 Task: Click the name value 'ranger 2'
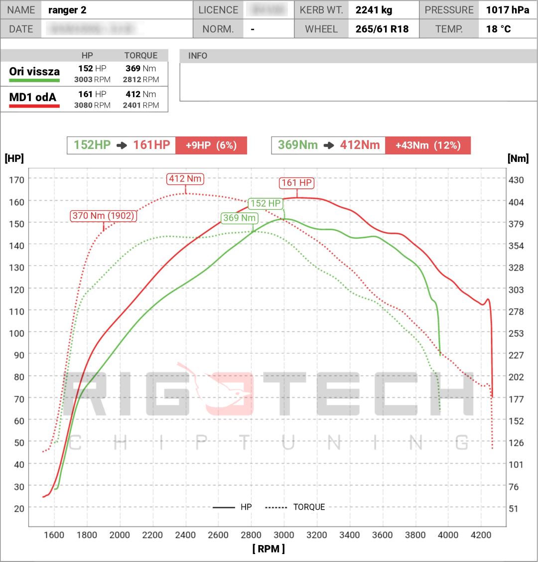point(67,10)
